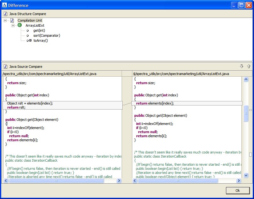Click 'int ii=indexOf(element);' in left pane
Viewport: 254px width, 199px height.
25,128
